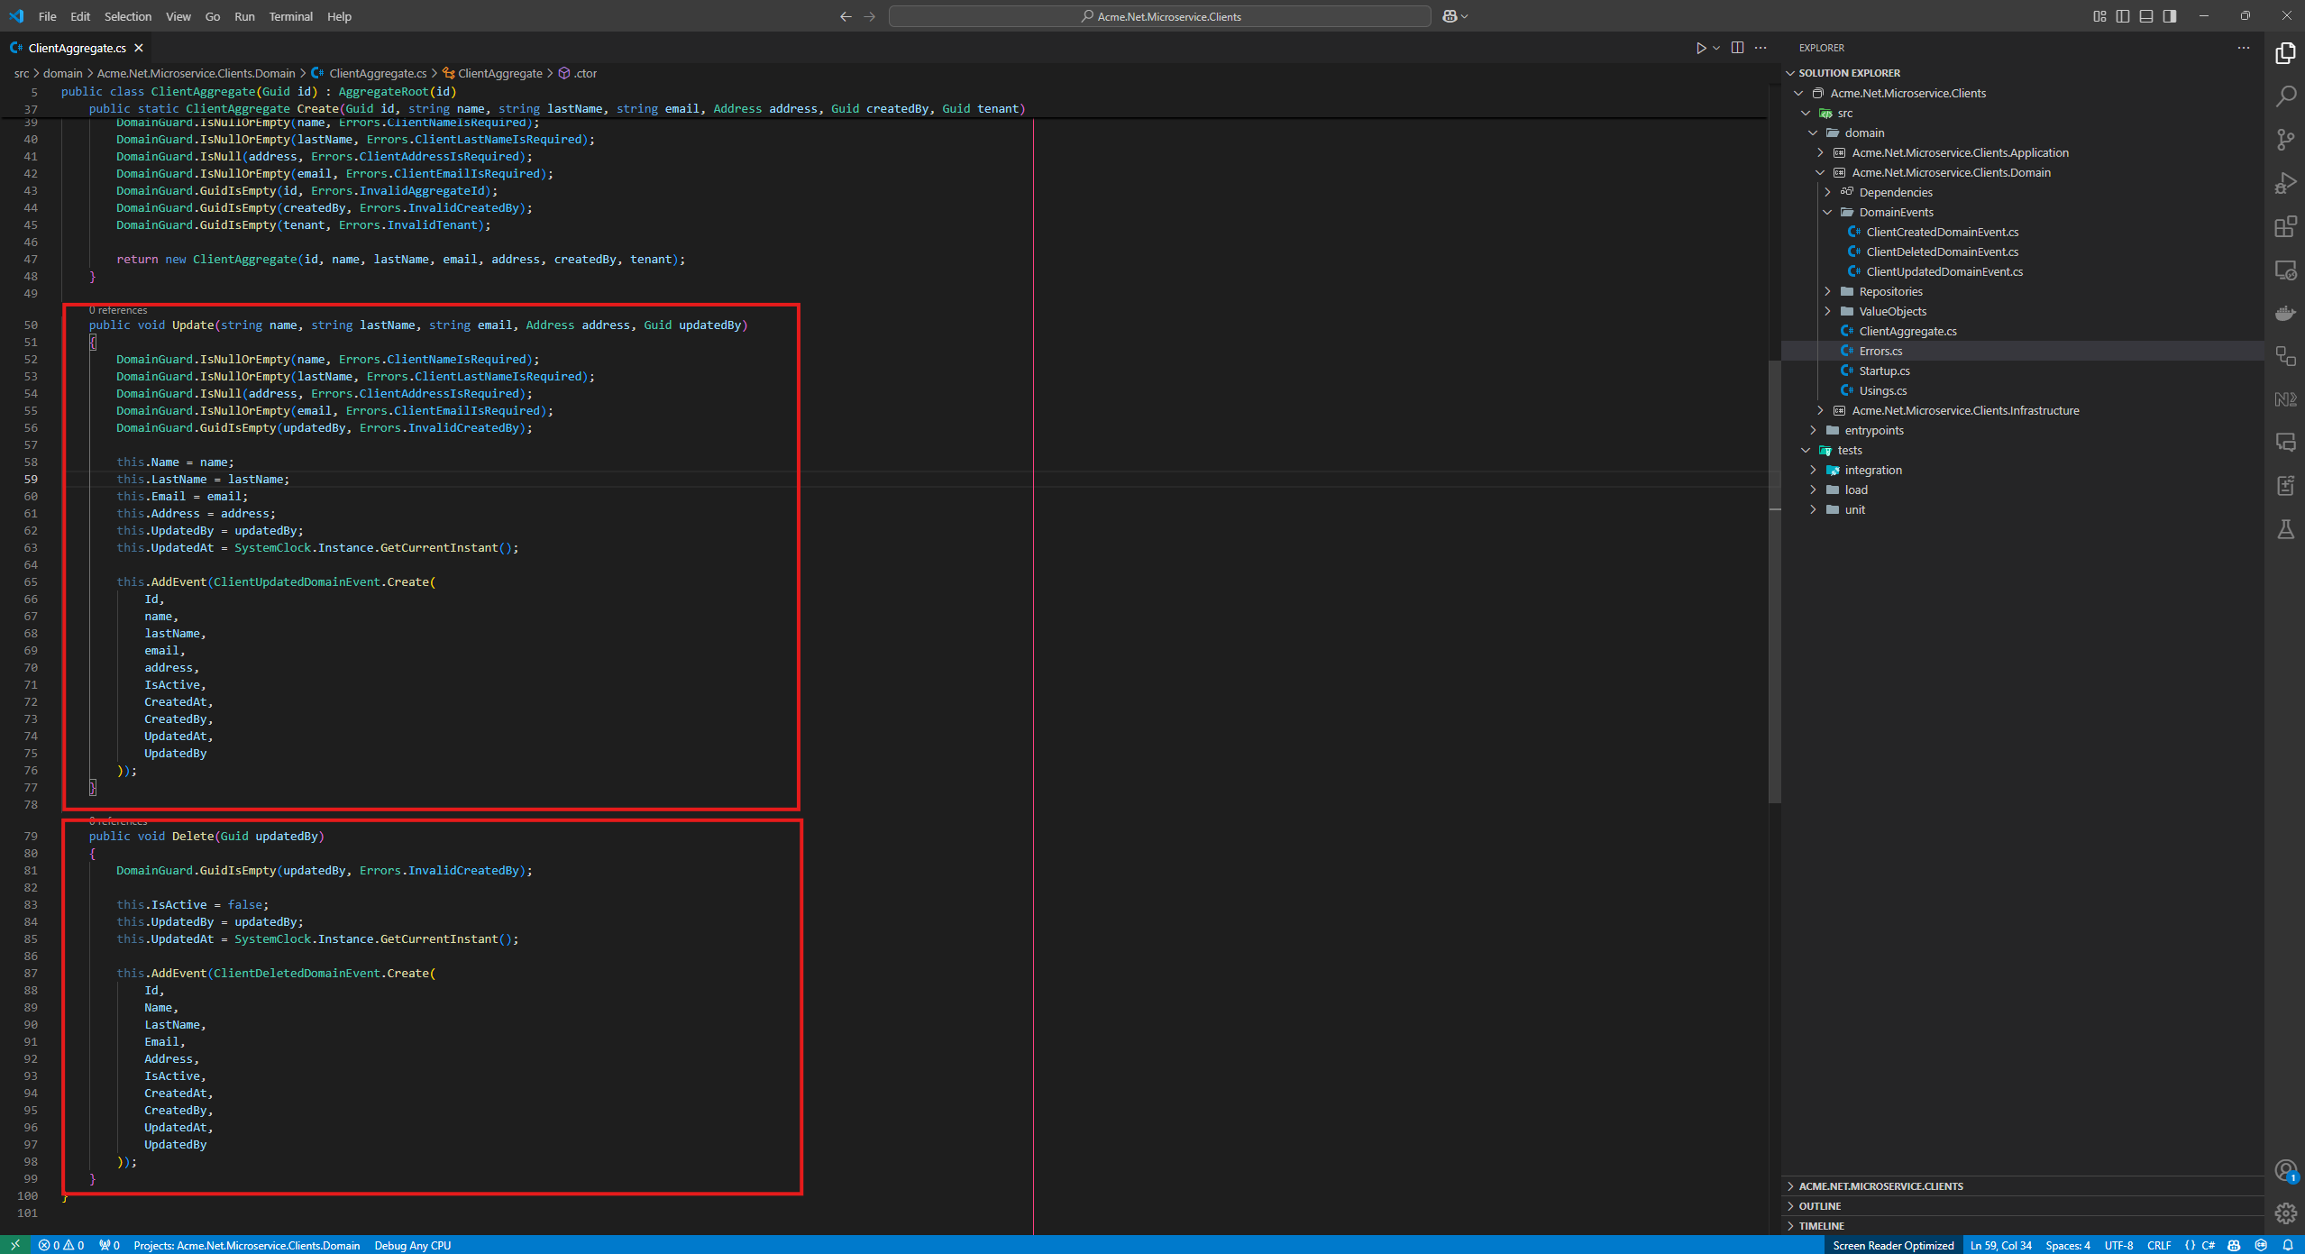
Task: Click the Run play button in editor toolbar
Action: click(1700, 48)
